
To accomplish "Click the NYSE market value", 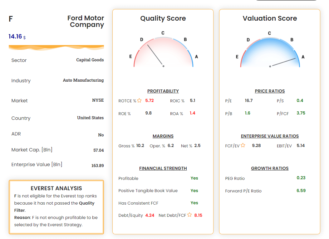I will coord(98,100).
